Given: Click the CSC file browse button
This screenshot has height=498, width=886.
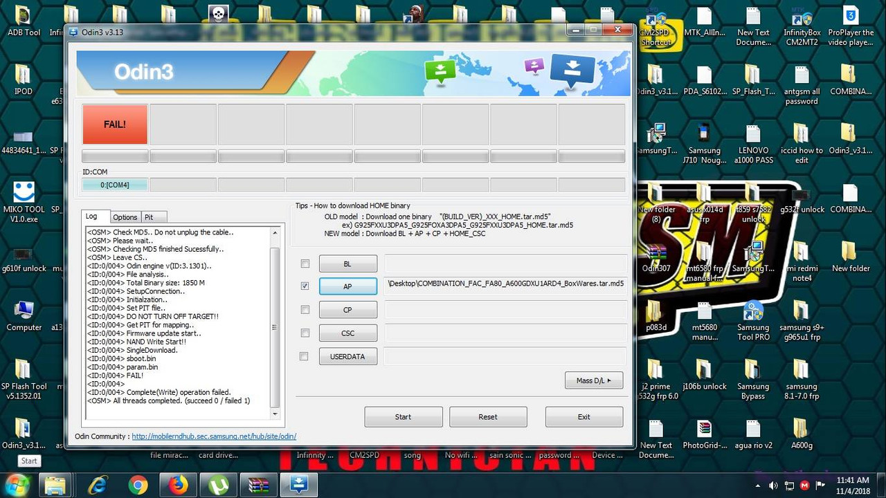Looking at the screenshot, I should (x=348, y=333).
